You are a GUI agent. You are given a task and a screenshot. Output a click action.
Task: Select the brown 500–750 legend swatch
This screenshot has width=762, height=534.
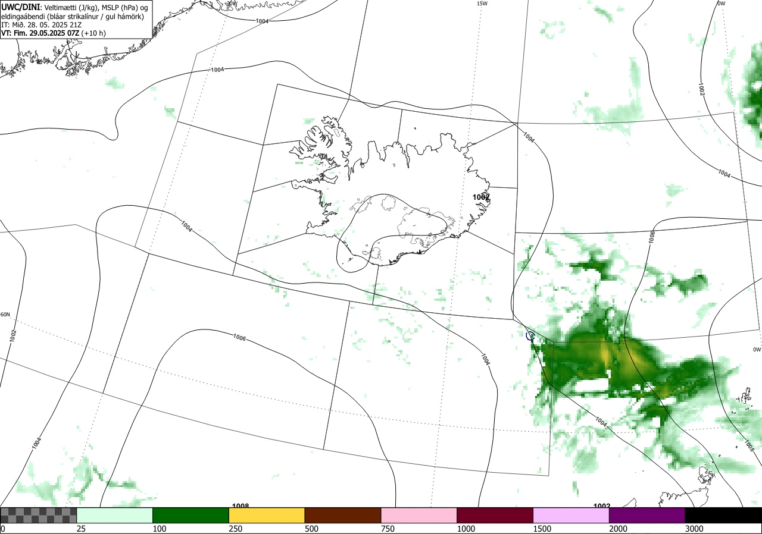pos(343,515)
